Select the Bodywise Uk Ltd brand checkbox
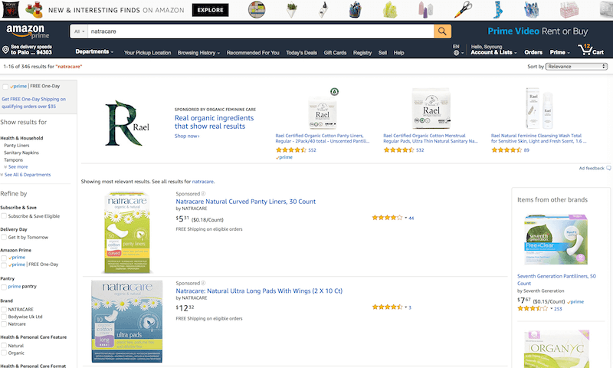 [4, 317]
